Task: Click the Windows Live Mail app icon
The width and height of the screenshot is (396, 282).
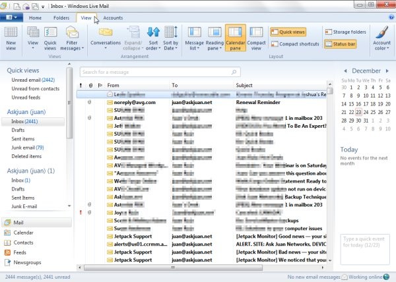Action: [x=3, y=6]
